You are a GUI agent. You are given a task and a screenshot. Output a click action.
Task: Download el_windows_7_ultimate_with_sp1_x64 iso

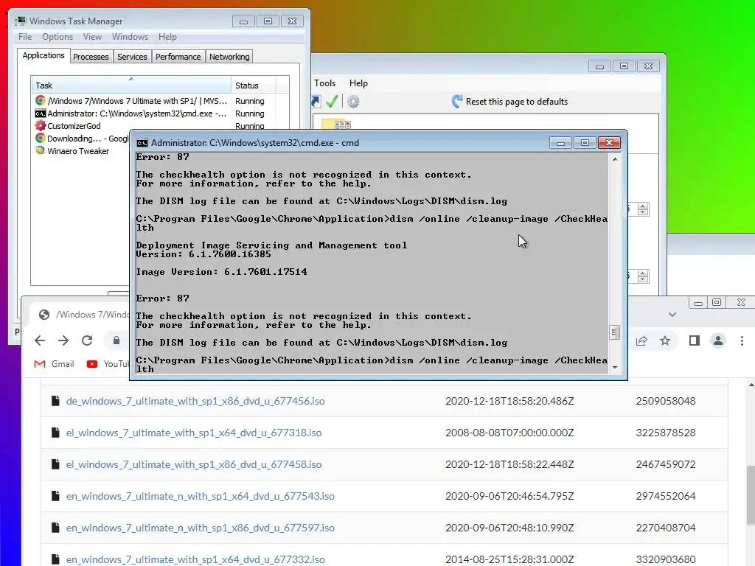coord(194,433)
